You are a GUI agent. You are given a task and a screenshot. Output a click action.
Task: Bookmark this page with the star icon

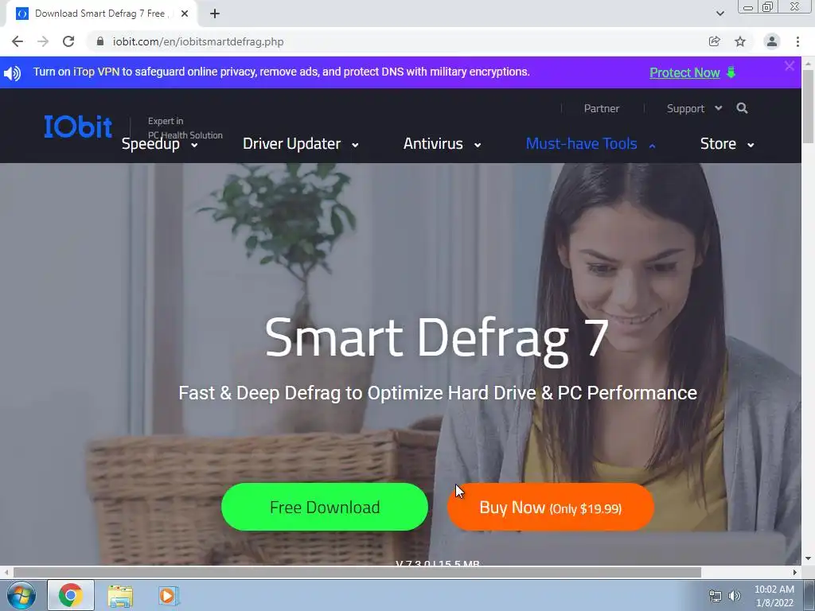(x=740, y=41)
